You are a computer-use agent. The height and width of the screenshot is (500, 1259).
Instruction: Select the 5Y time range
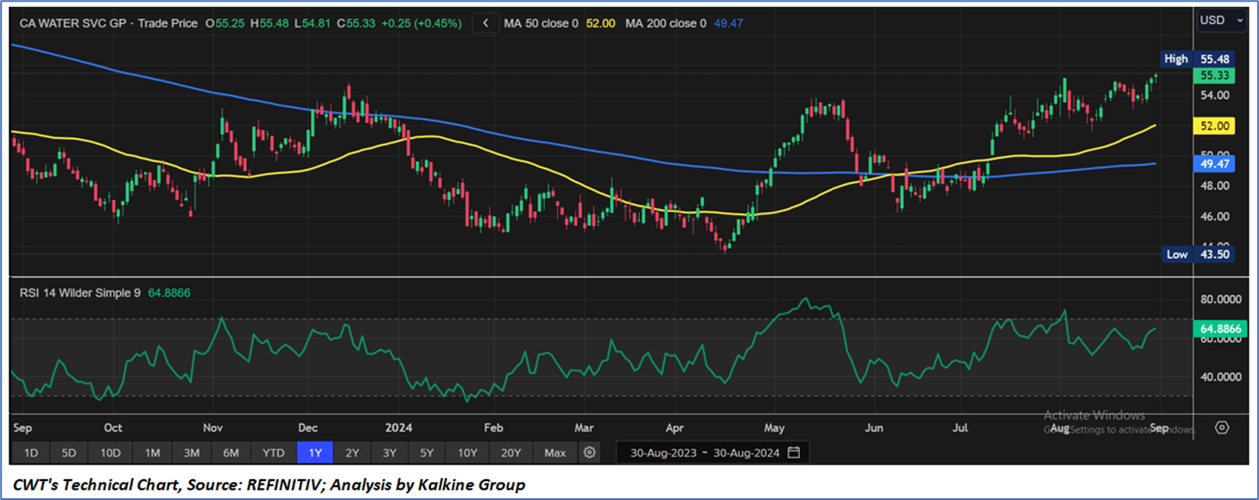427,453
